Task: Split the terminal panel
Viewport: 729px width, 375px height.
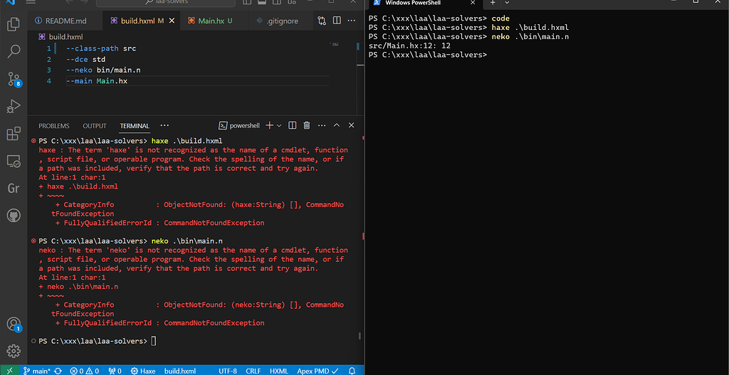Action: click(293, 125)
